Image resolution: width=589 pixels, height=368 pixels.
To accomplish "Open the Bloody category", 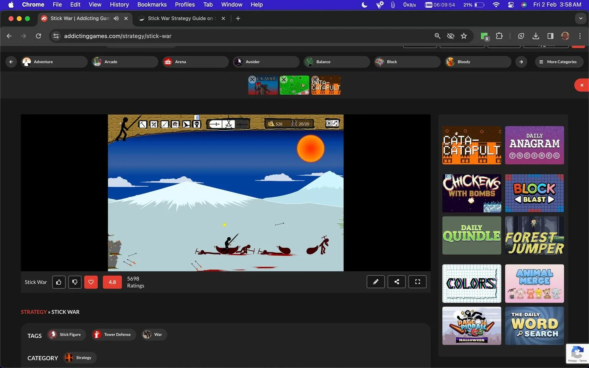I will pyautogui.click(x=478, y=62).
